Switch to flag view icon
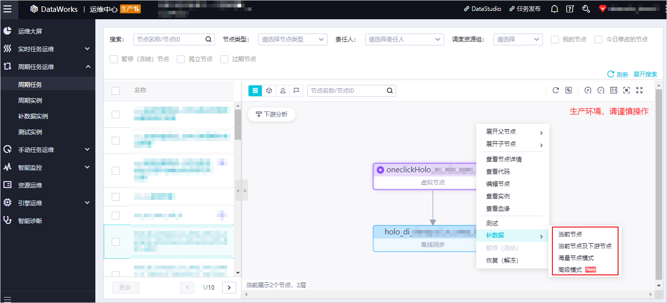Image resolution: width=667 pixels, height=303 pixels. point(296,91)
